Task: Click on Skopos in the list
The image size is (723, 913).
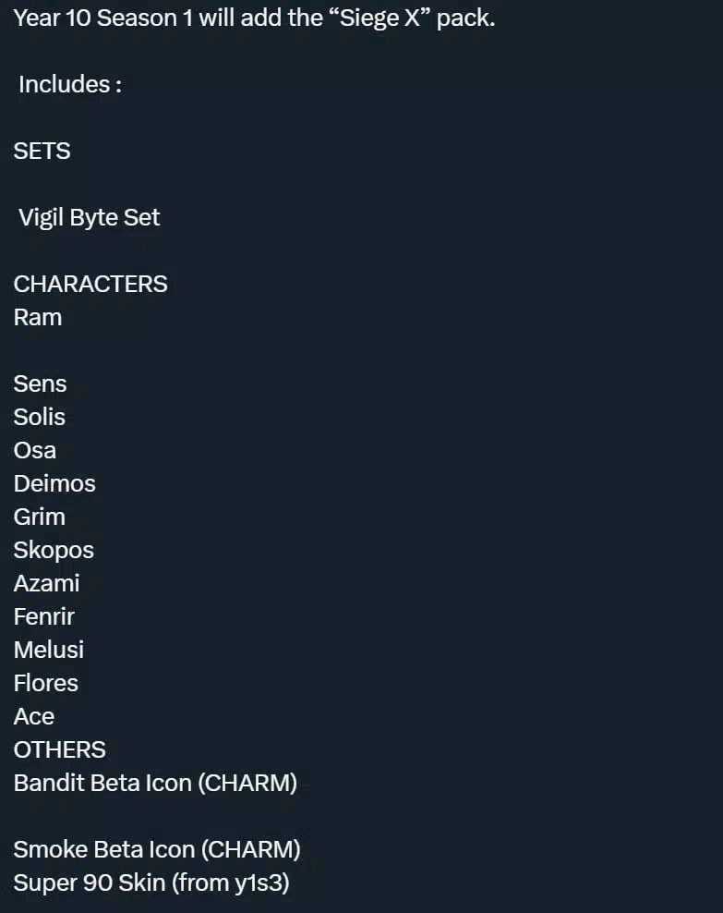Action: (x=54, y=550)
